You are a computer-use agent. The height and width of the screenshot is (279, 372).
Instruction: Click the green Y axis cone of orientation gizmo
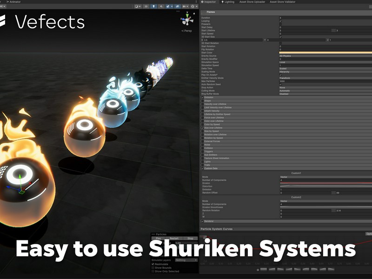(x=187, y=16)
